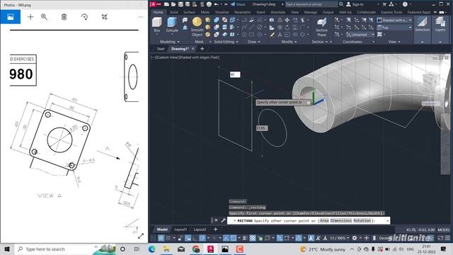Viewport: 453px width, 255px height.
Task: Activate the Section Plane tool
Action: [x=321, y=26]
